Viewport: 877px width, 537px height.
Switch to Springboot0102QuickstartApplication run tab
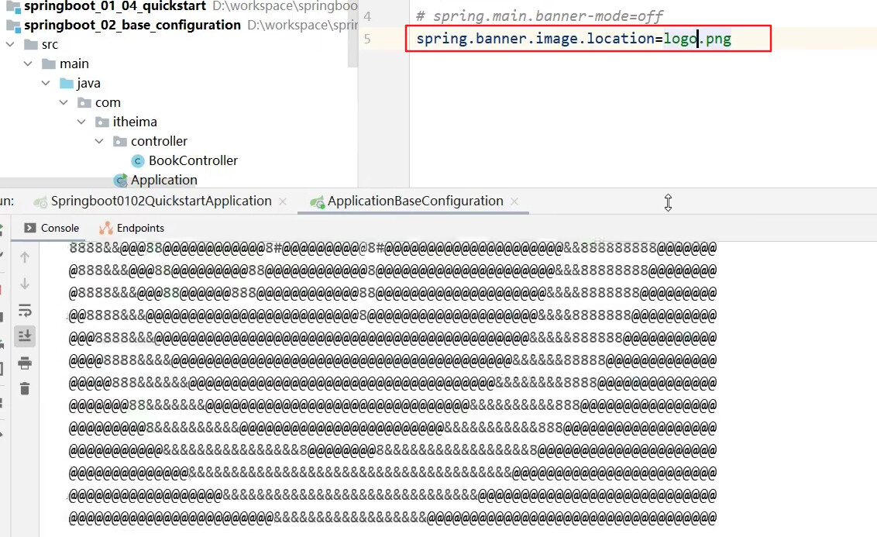click(x=161, y=201)
